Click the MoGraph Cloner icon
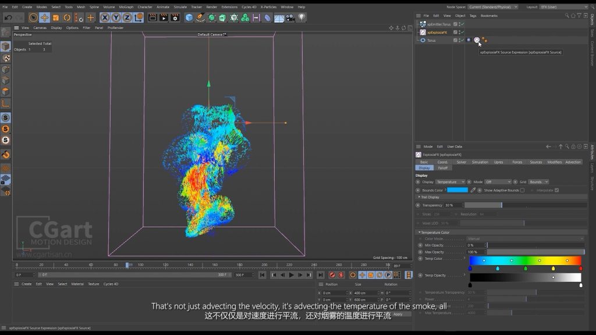This screenshot has width=596, height=335. (x=245, y=17)
